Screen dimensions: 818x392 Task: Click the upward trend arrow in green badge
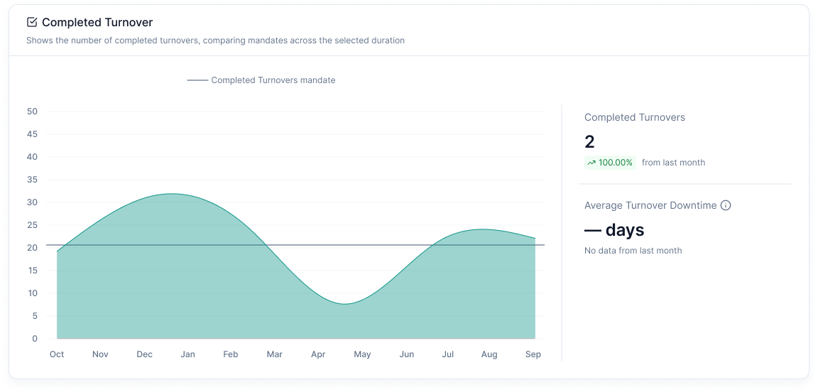pos(591,163)
